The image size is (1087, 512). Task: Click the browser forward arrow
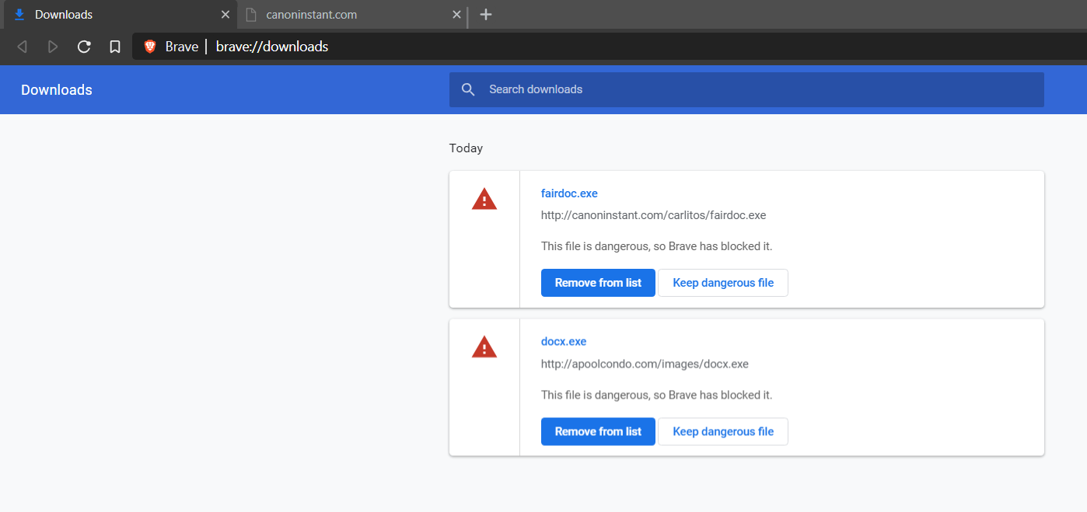click(x=53, y=47)
